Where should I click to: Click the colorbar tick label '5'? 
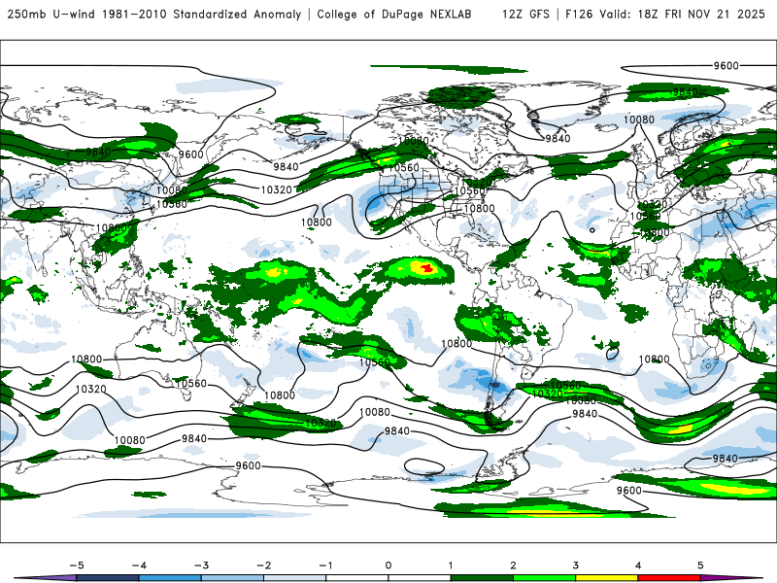(x=700, y=566)
